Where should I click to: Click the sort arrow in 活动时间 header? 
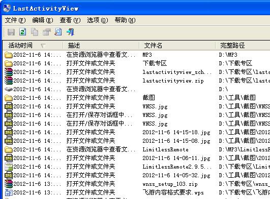[x=43, y=46]
